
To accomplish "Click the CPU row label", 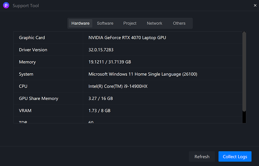I will 23,86.
